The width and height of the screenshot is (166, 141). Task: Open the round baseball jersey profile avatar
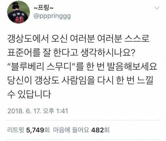(19, 12)
